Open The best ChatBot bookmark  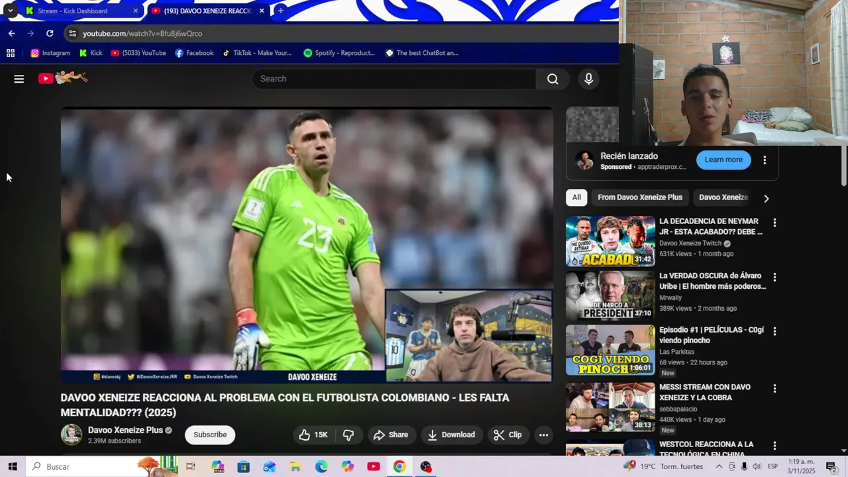pyautogui.click(x=422, y=53)
